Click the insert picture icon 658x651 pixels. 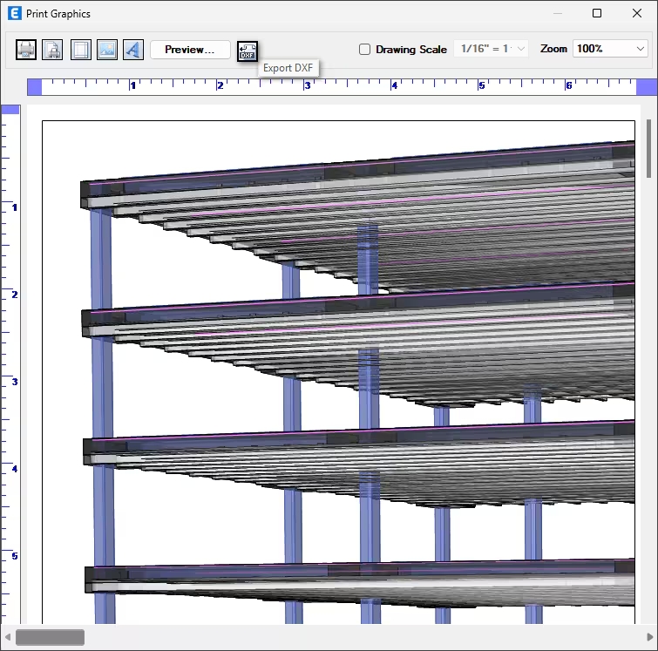coord(106,50)
